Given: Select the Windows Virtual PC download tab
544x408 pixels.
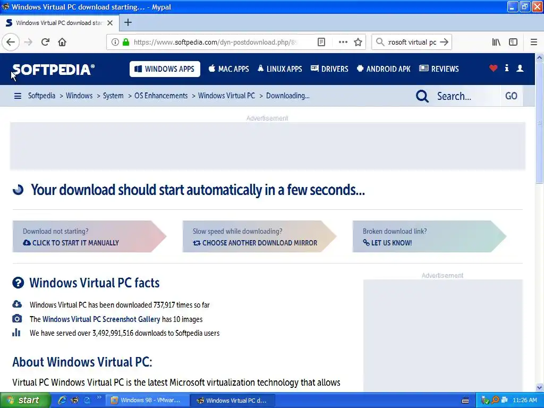Looking at the screenshot, I should pos(59,23).
